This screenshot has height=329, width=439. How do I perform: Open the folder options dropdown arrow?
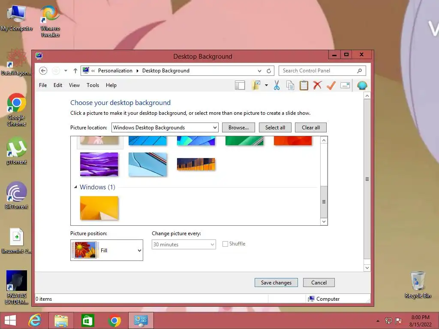pyautogui.click(x=266, y=85)
